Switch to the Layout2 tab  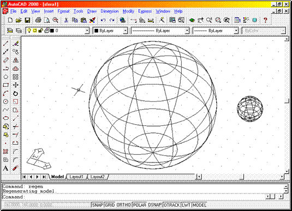coord(97,177)
